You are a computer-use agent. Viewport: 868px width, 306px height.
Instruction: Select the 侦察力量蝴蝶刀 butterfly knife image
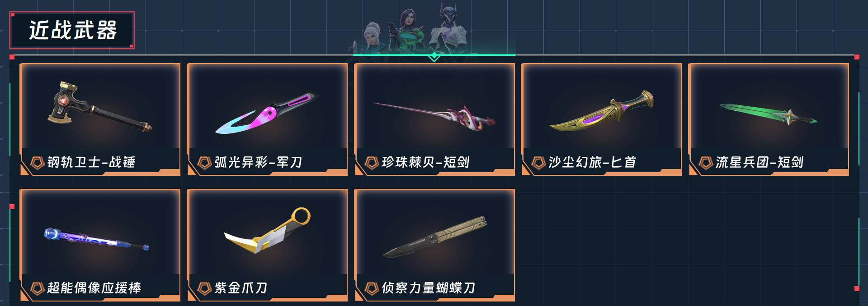pyautogui.click(x=435, y=237)
